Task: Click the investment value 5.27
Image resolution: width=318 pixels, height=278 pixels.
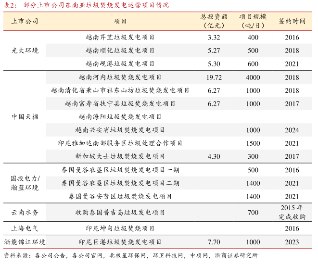Action: 214,51
